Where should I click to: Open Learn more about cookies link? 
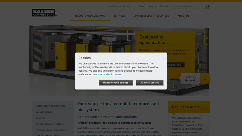(x=107, y=74)
